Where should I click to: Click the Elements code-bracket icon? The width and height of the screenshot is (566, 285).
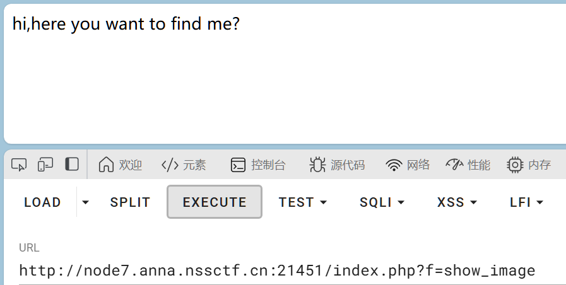click(170, 165)
